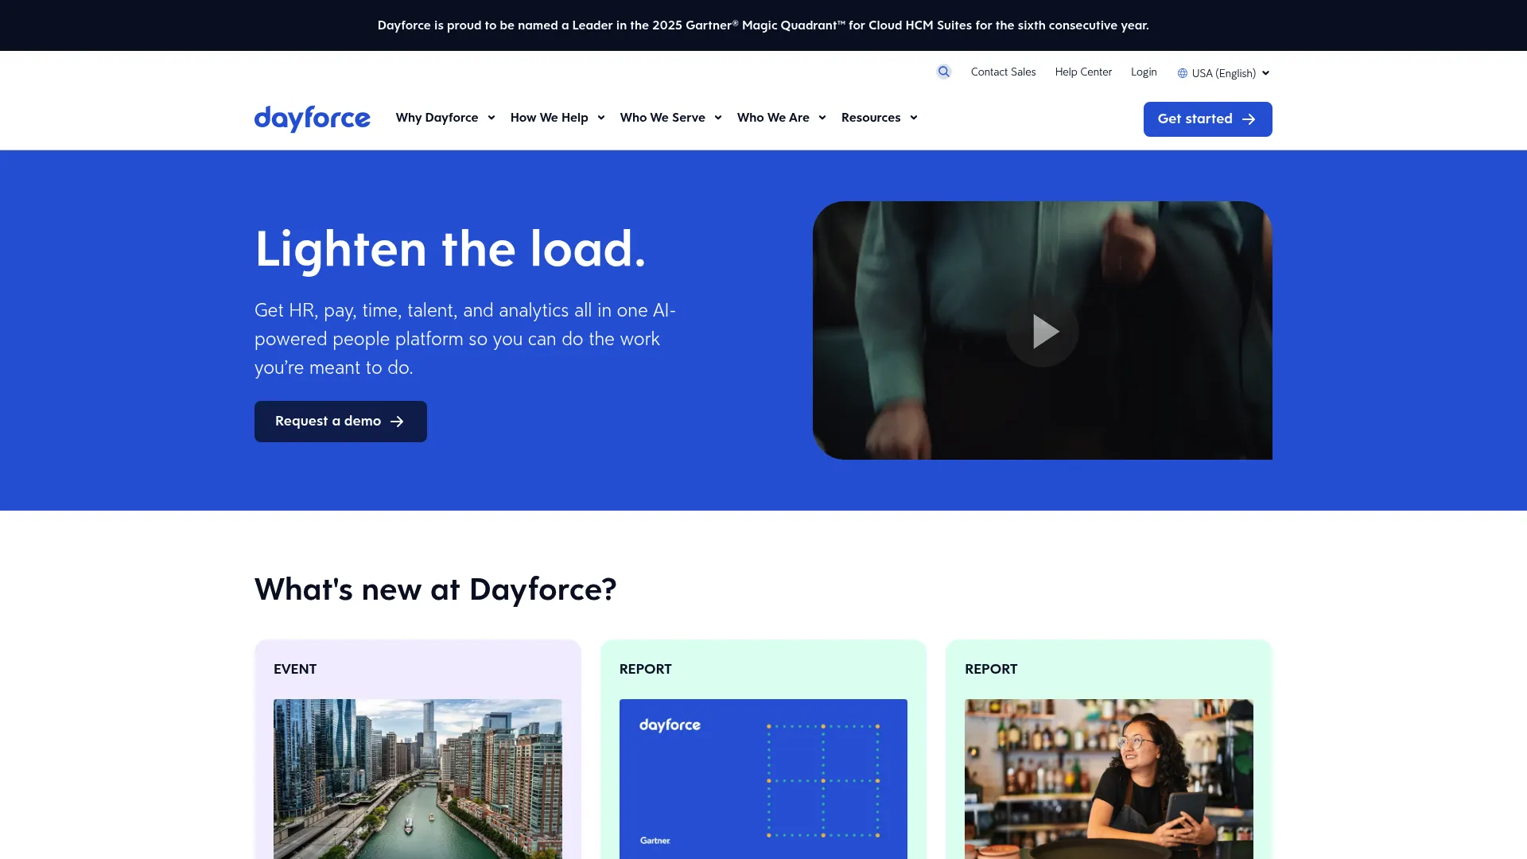Click the hero paragraph about AI-powered platform
This screenshot has height=859, width=1527.
(x=465, y=339)
